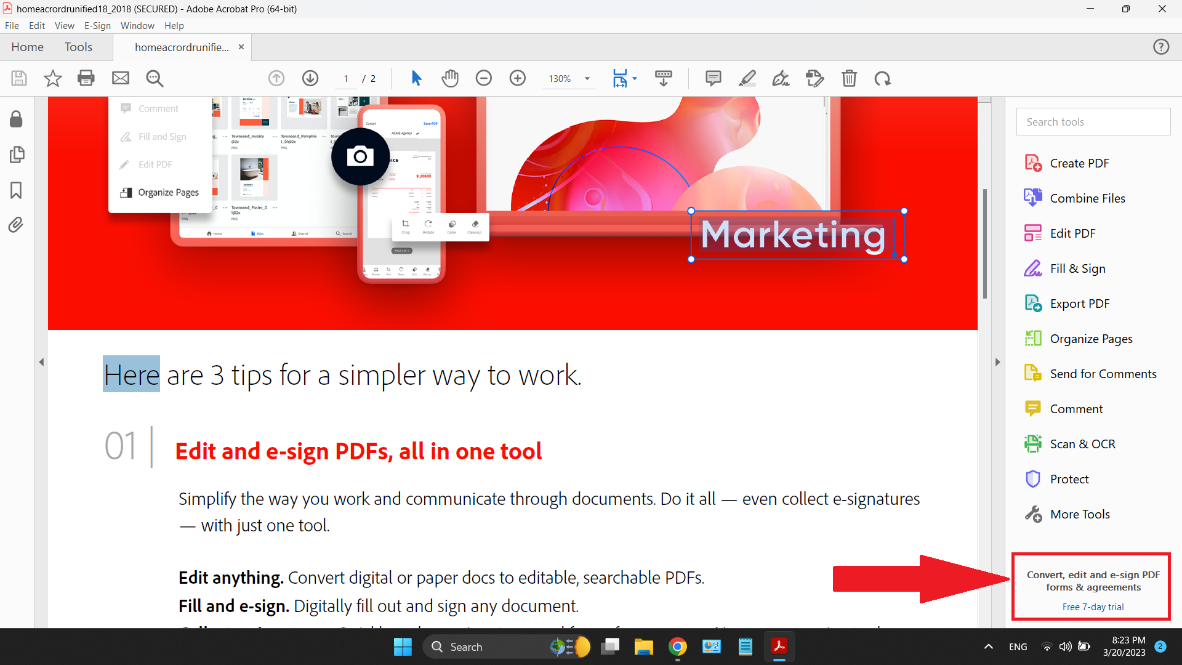Open Attachments paperclip panel
Screen dimensions: 1182x665
[x=17, y=225]
